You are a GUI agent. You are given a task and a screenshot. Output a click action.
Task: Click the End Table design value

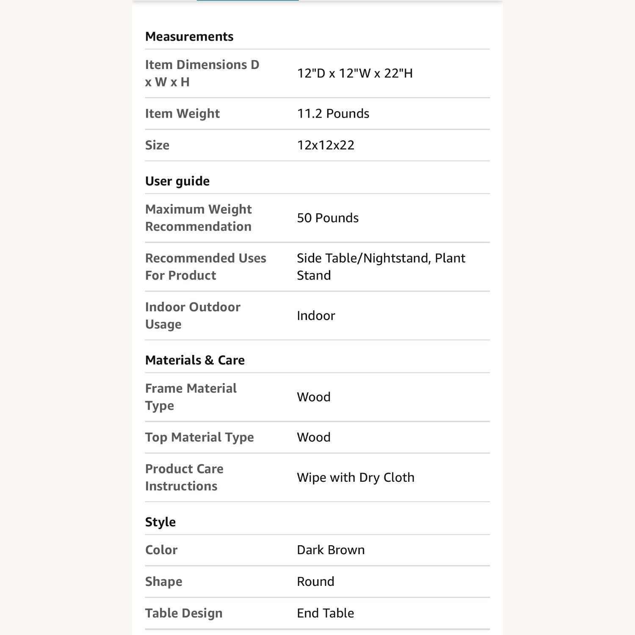[325, 613]
